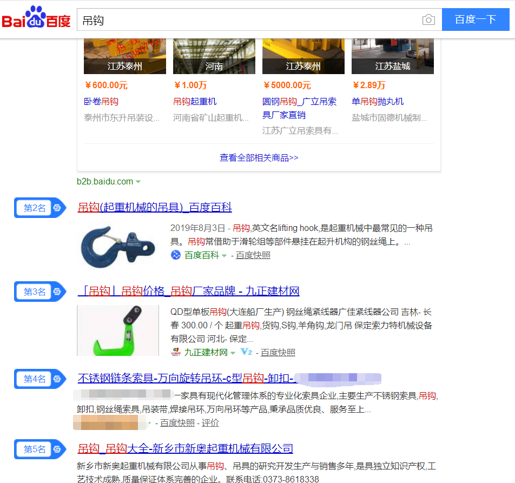Viewport: 515px width, 483px height.
Task: Open 查看全部相关商品 link
Action: pos(259,157)
